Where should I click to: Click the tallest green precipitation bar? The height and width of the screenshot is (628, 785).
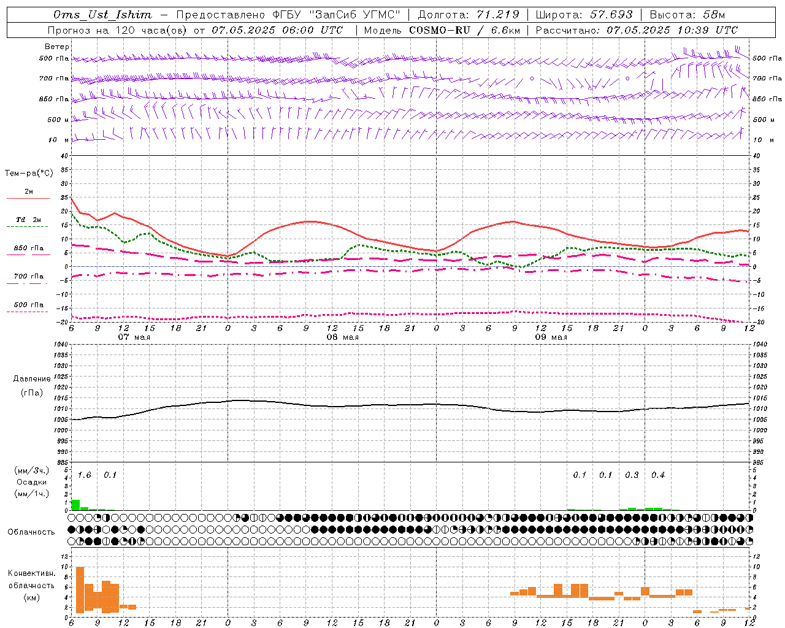pos(75,505)
